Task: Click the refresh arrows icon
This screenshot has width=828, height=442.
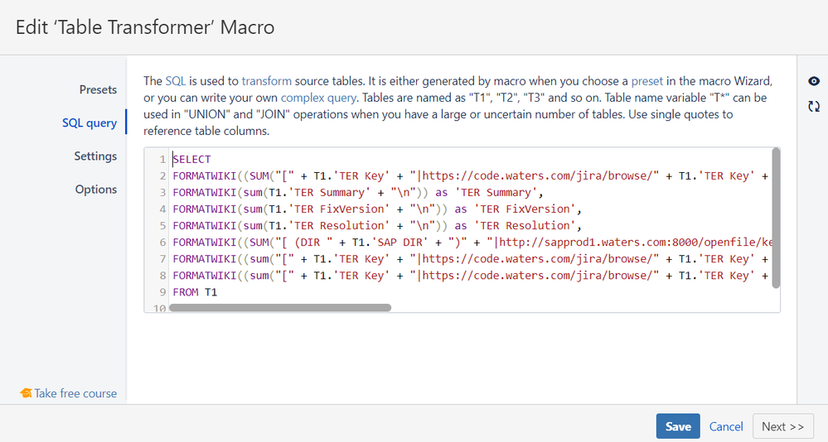Action: click(x=814, y=107)
